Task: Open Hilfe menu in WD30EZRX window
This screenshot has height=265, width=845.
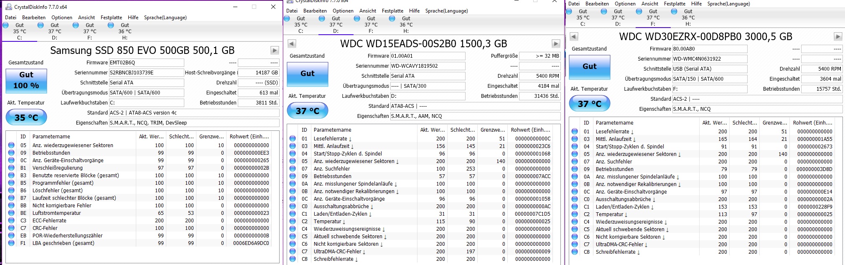Action: coord(697,4)
